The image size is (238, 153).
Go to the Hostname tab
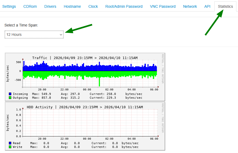(x=72, y=6)
